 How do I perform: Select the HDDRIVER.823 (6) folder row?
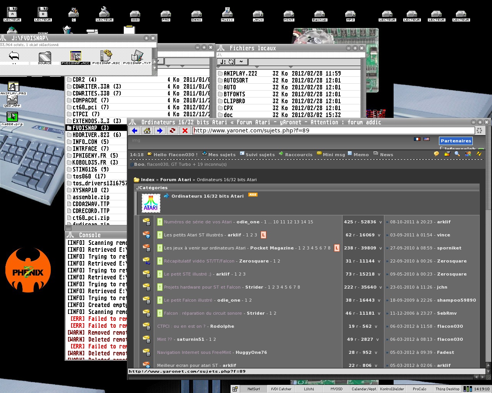pos(96,135)
